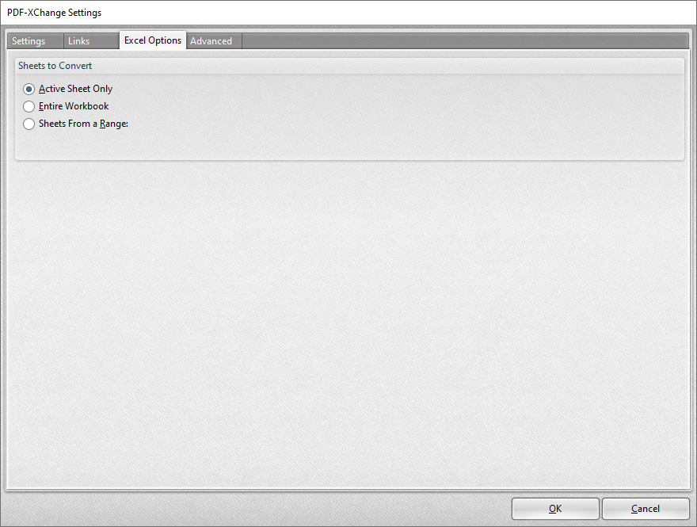Click the Excel Options tab

(152, 40)
